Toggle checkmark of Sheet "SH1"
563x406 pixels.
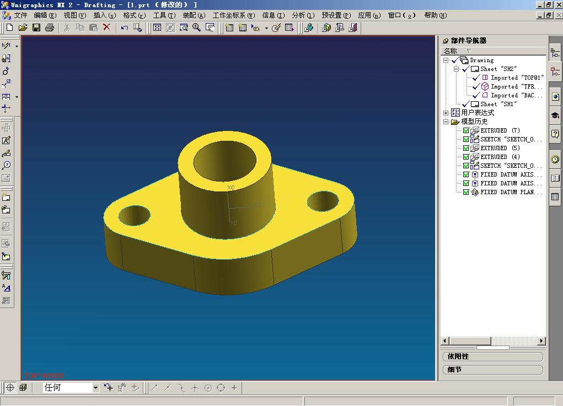pos(466,104)
